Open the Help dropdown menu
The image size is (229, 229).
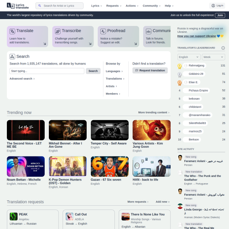tap(169, 6)
